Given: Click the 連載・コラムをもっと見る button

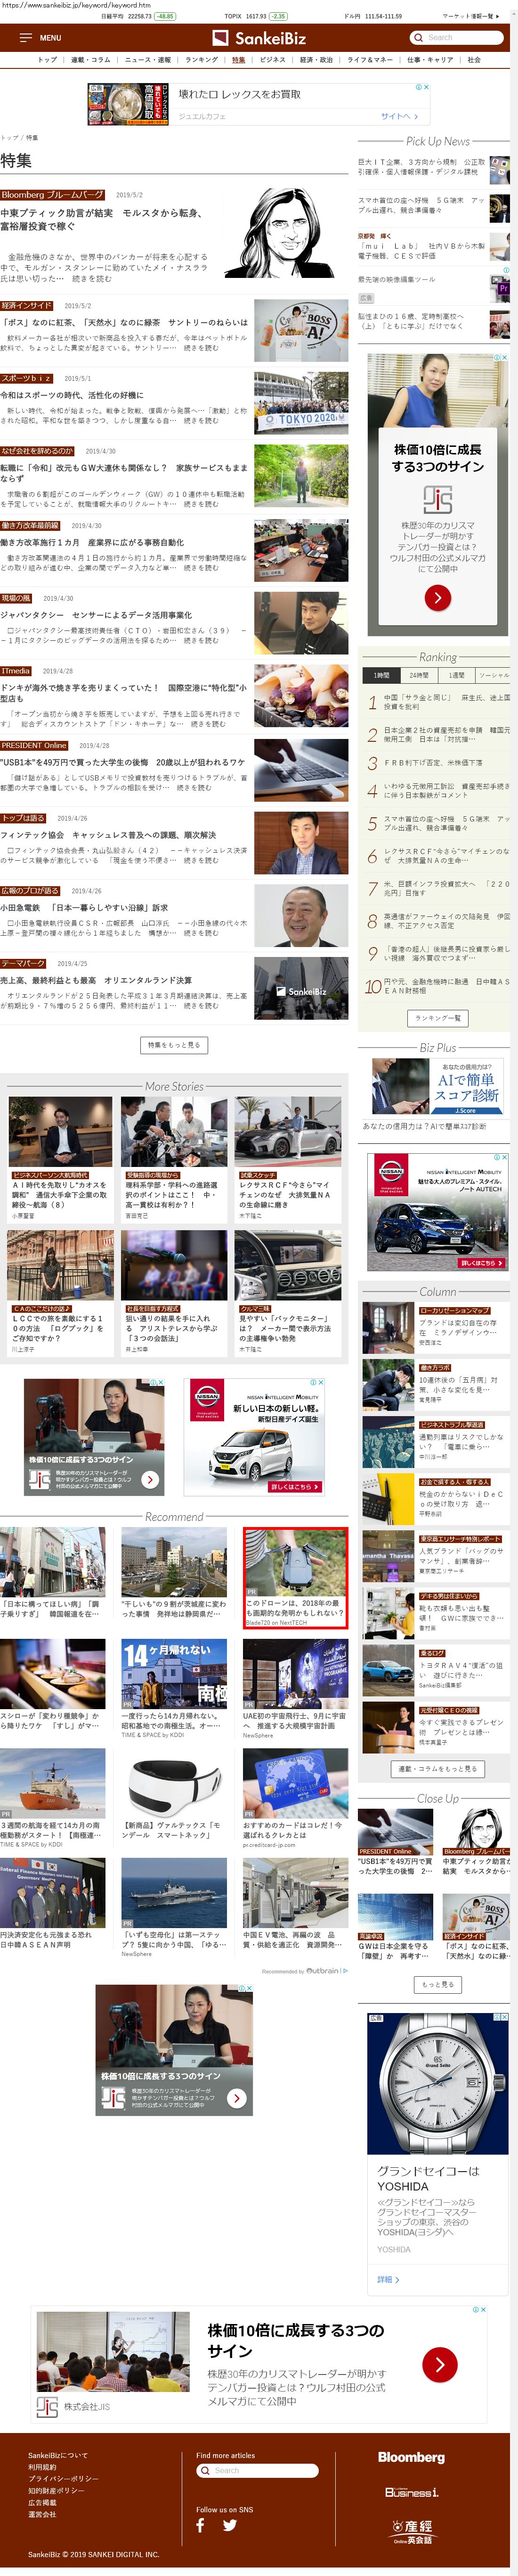Looking at the screenshot, I should coord(437,1769).
